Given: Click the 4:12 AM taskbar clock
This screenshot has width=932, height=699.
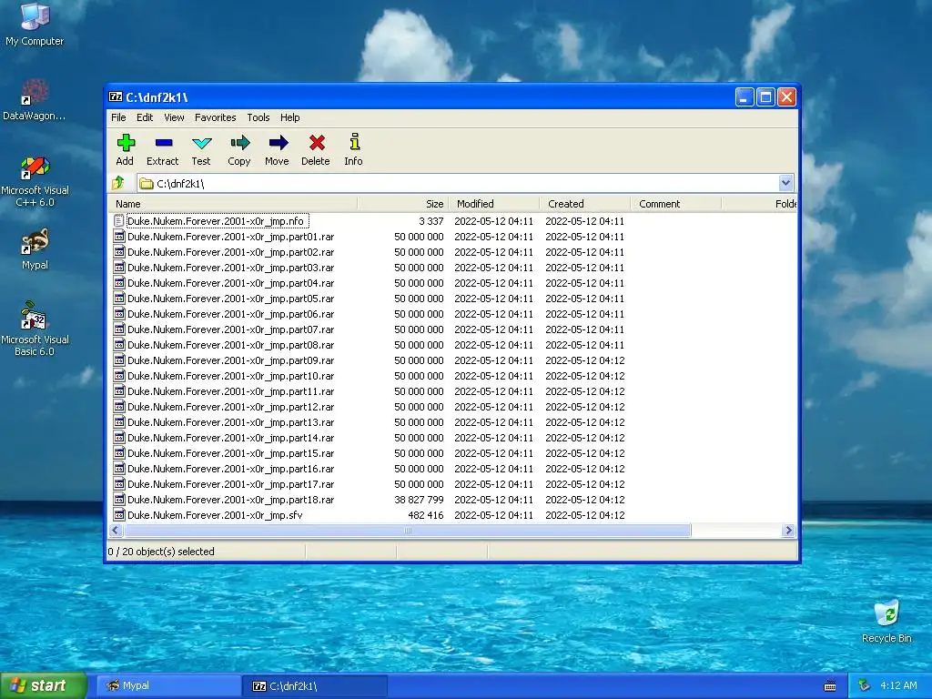Looking at the screenshot, I should click(x=898, y=685).
